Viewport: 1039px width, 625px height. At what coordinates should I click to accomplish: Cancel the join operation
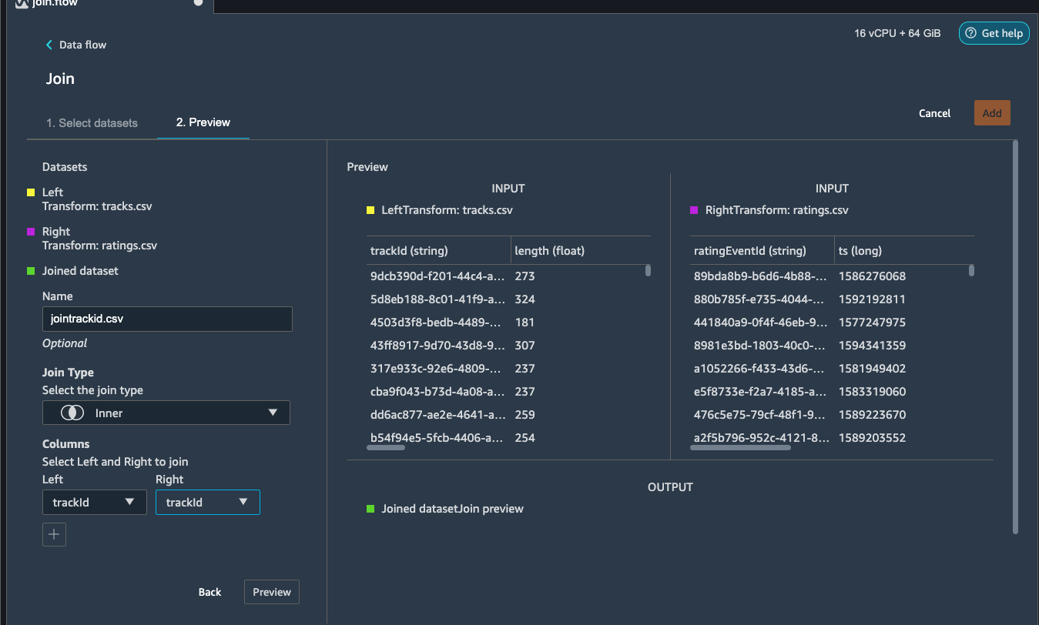coord(934,113)
